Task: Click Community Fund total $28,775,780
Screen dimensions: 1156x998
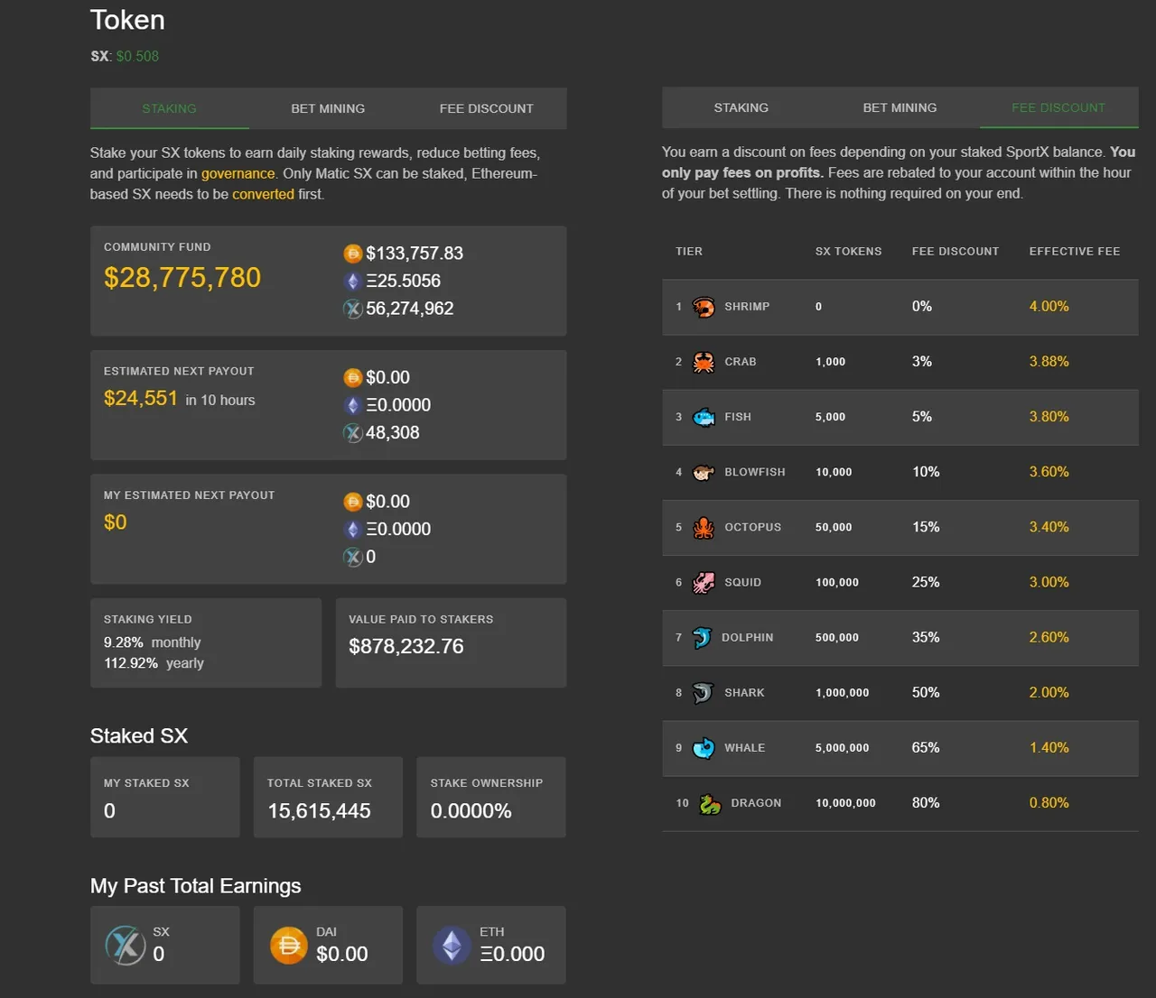Action: point(182,278)
